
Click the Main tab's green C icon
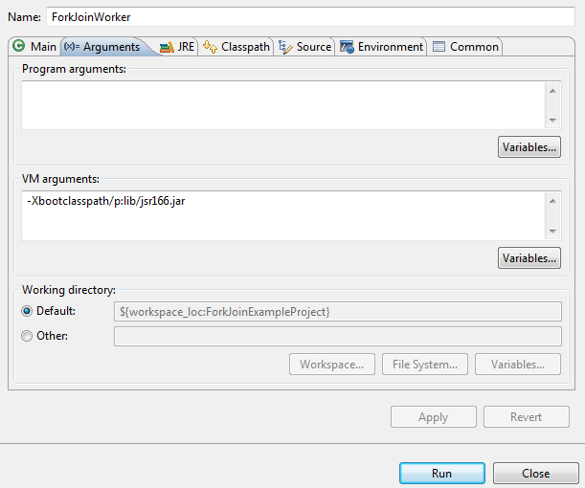18,46
